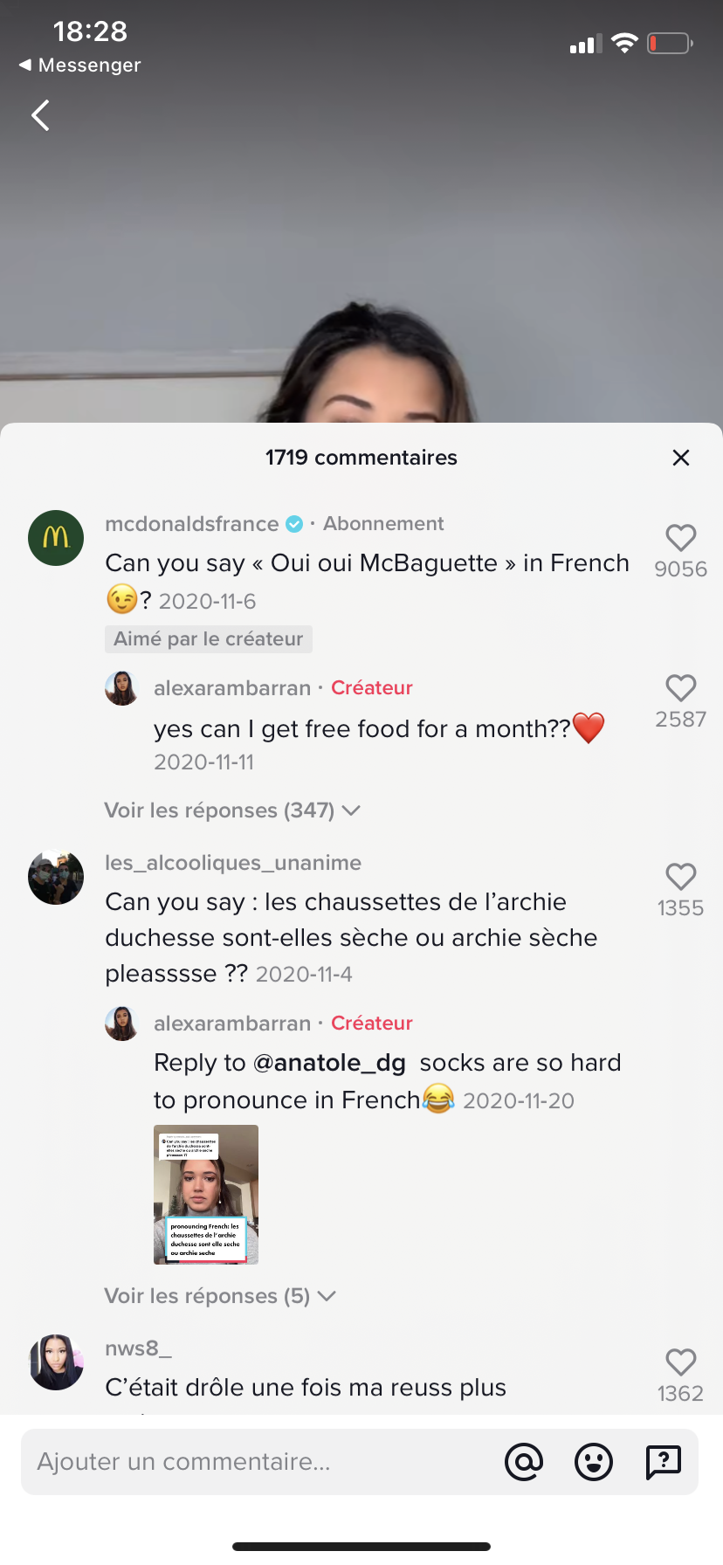Open the @anatole_dg mention link

329,1063
